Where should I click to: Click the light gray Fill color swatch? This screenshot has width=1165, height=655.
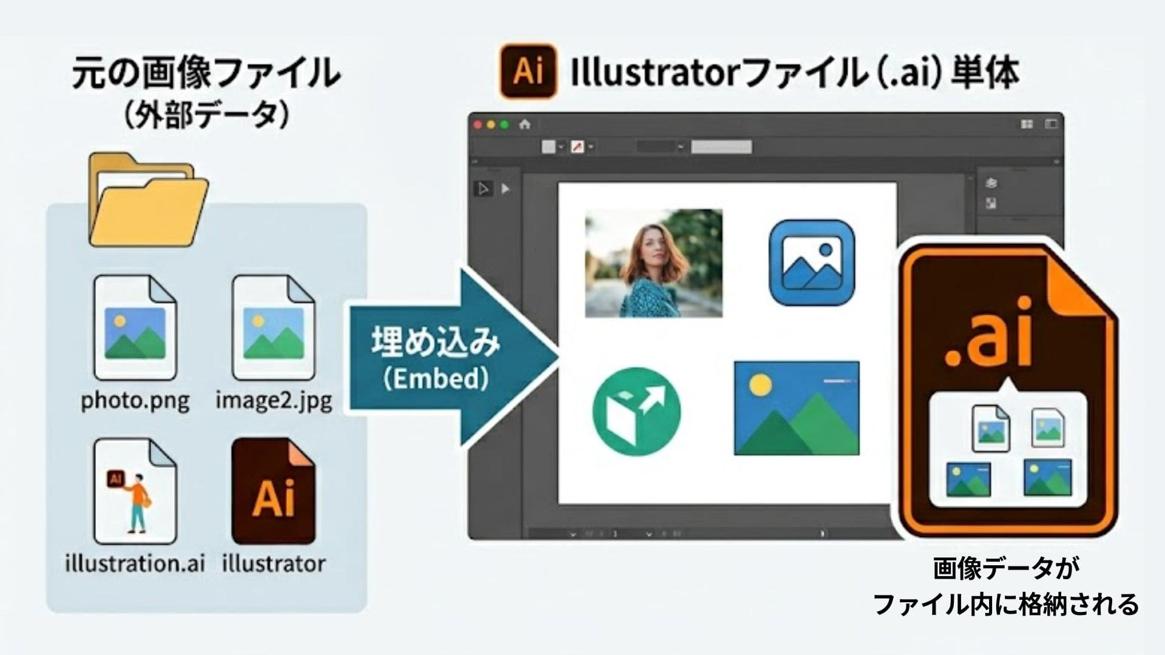[549, 147]
